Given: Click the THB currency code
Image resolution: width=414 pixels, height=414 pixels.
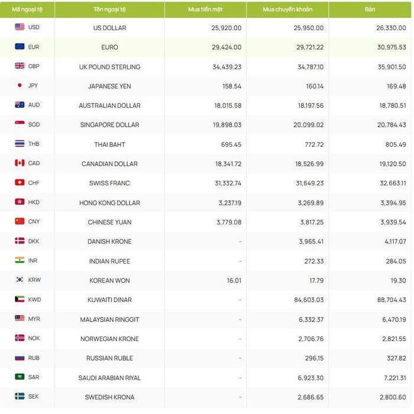Looking at the screenshot, I should pos(34,144).
